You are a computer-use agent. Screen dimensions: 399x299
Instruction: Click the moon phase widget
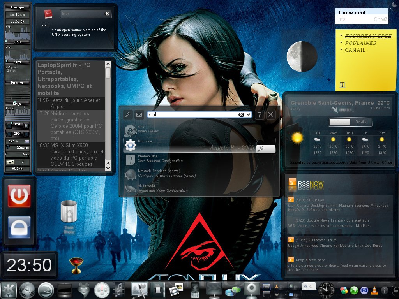coord(302,56)
